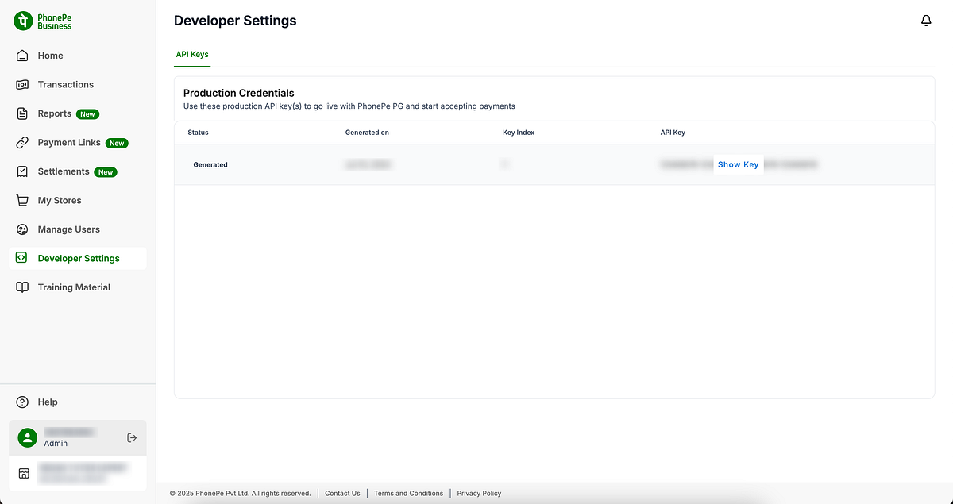Click the Status column header
This screenshot has width=953, height=504.
pos(198,133)
